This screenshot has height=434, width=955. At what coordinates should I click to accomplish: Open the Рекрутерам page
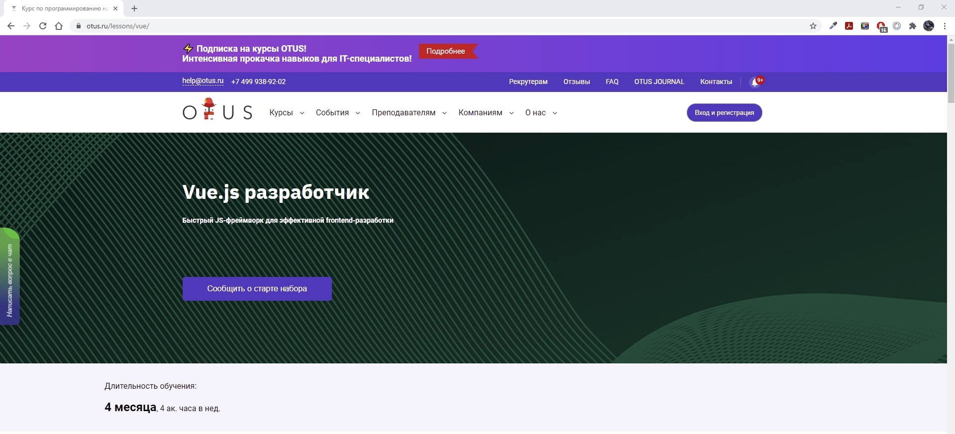(528, 82)
